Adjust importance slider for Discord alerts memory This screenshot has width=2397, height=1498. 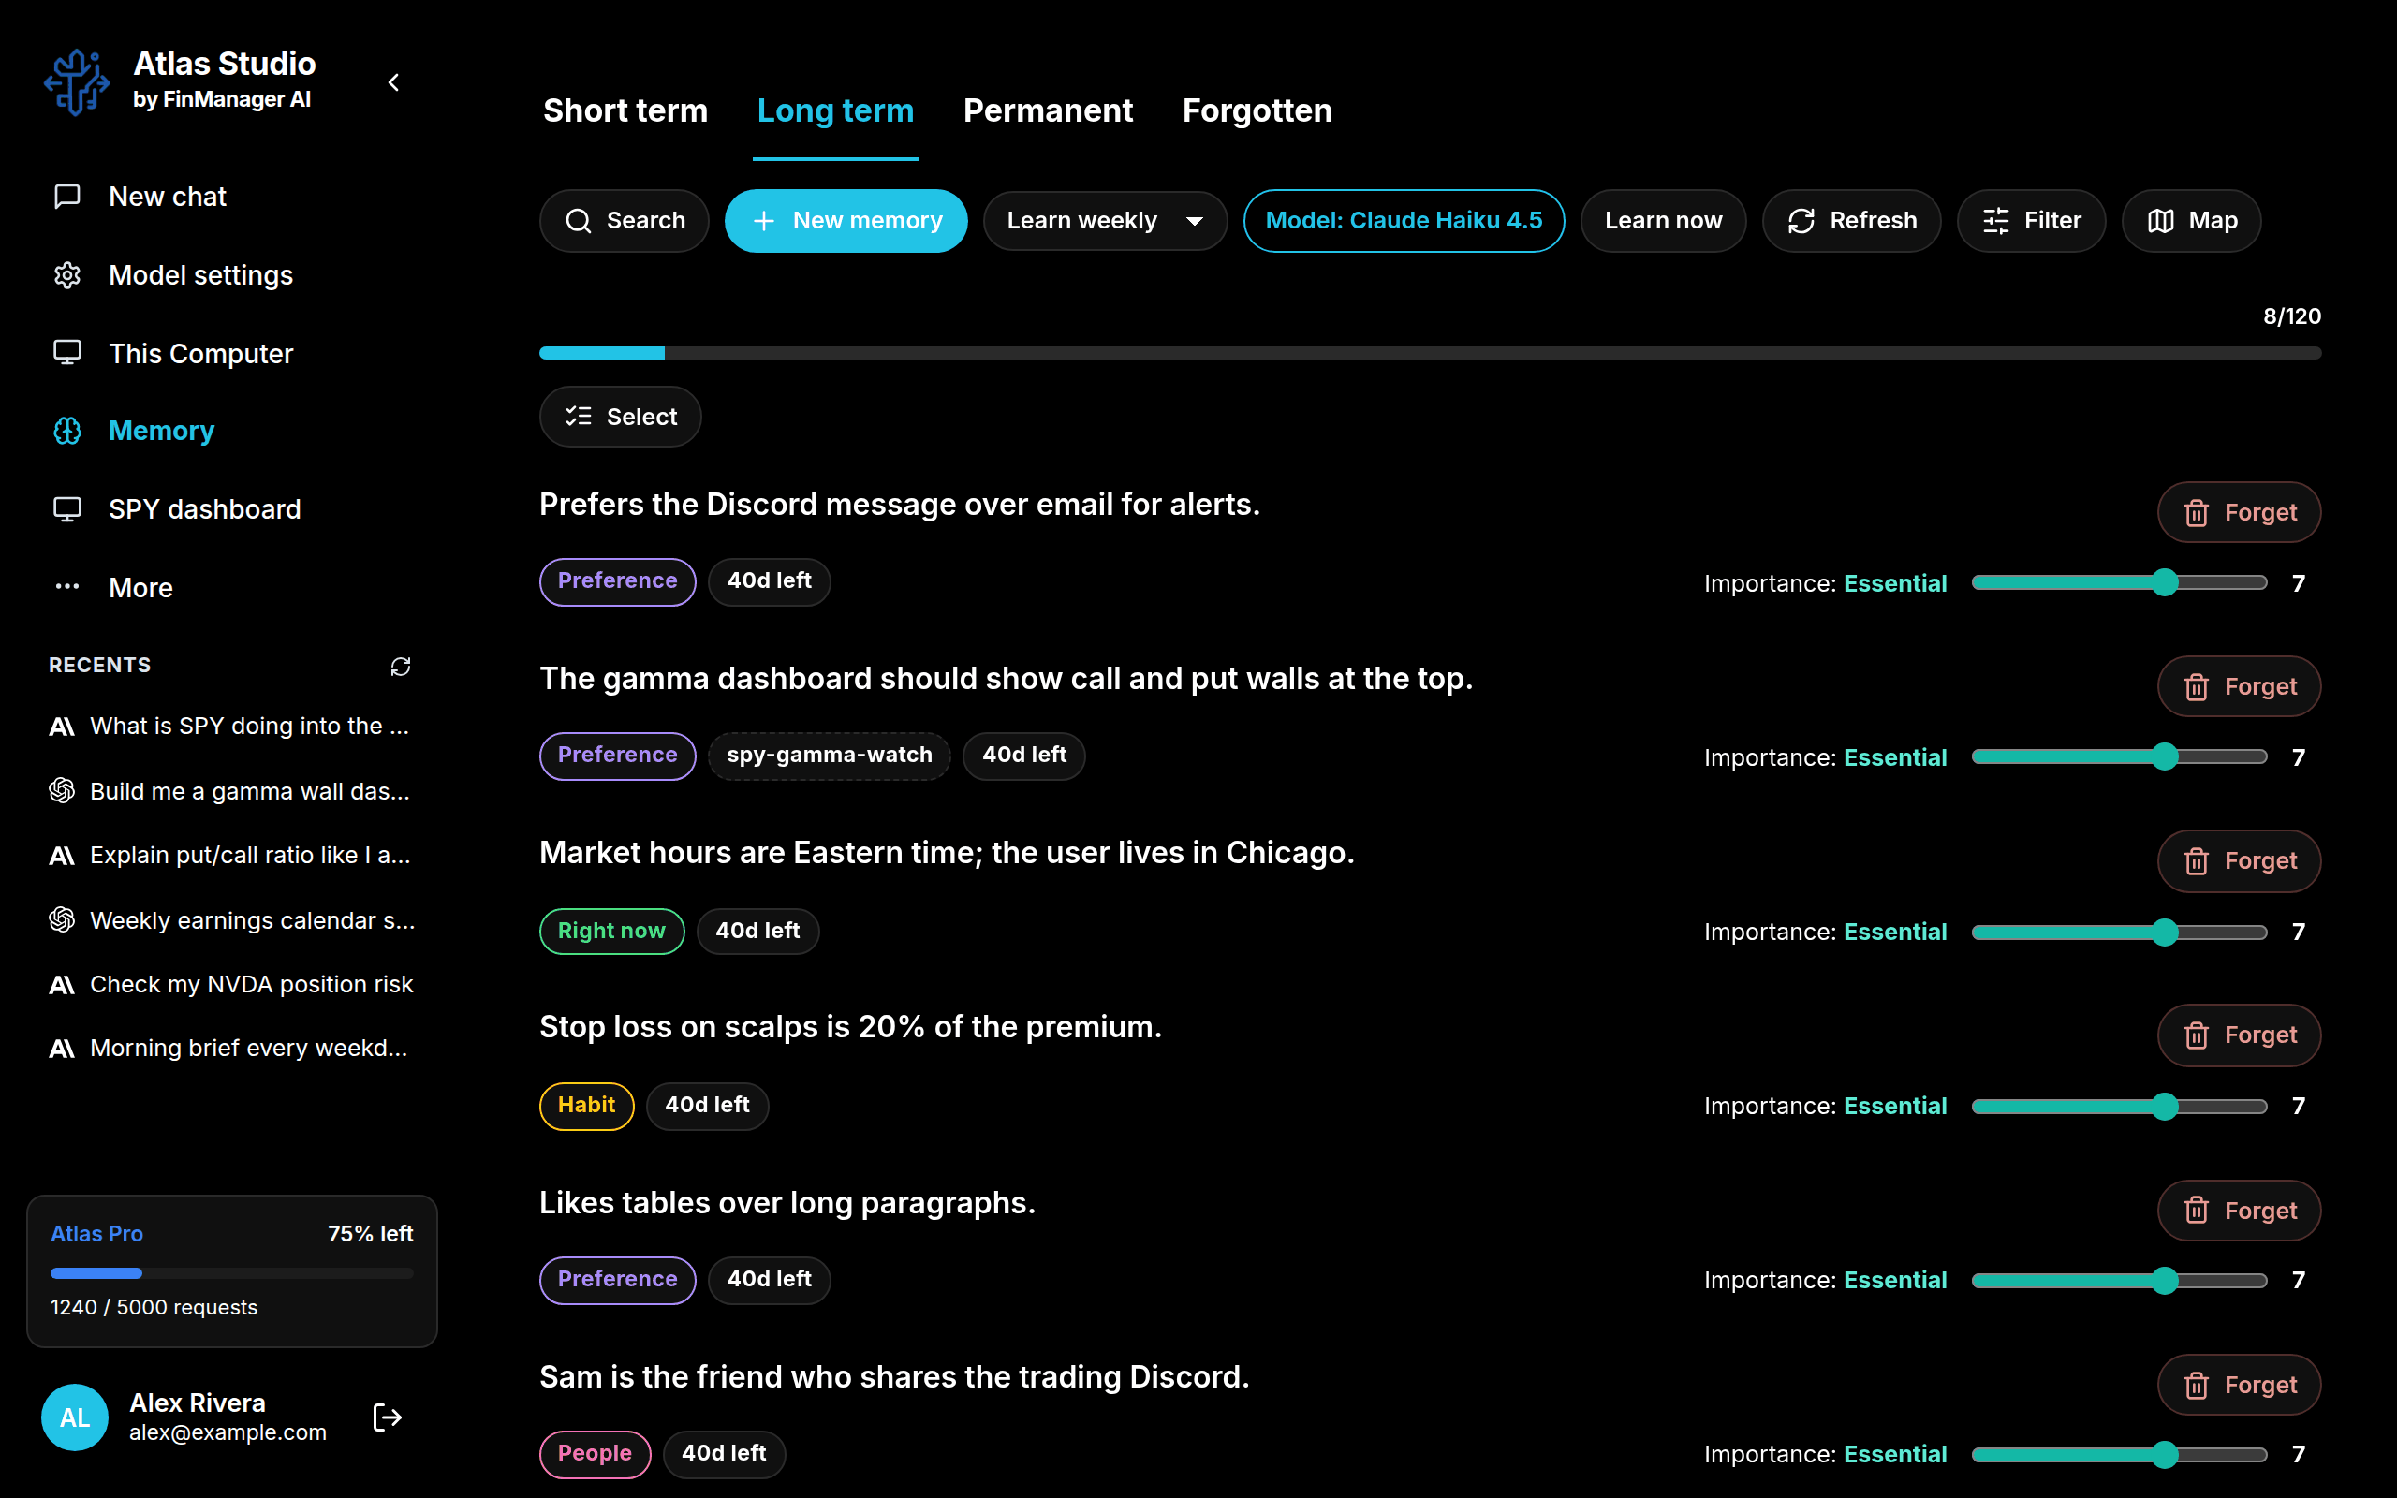coord(2120,582)
